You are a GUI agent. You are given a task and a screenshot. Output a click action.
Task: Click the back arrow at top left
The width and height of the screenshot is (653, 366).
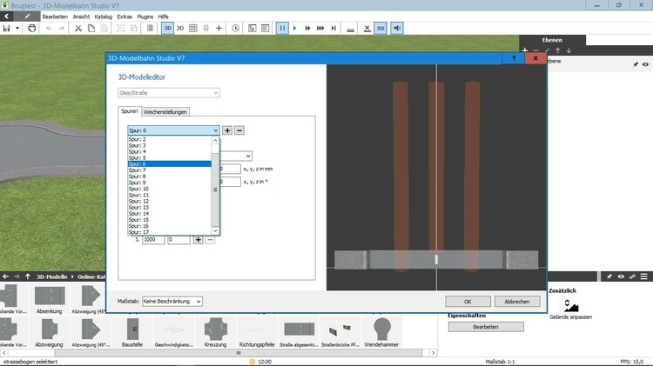coord(7,17)
